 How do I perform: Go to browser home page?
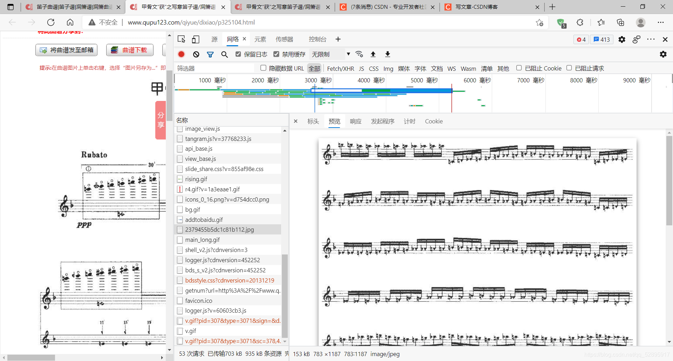[70, 22]
